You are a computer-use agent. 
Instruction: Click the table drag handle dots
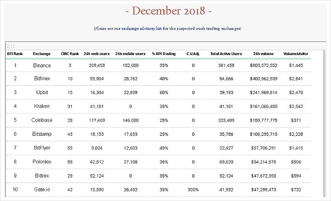coord(11,46)
